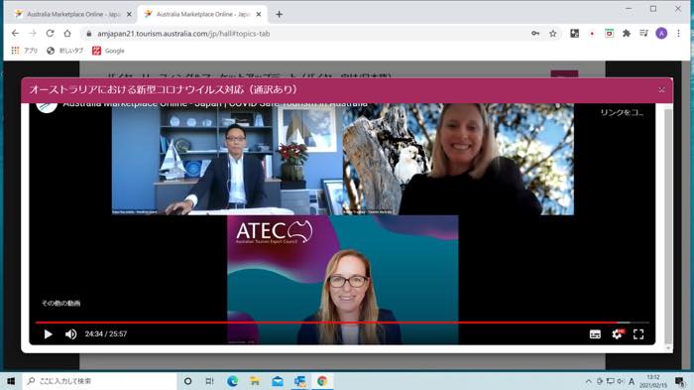Open the Windows Start menu
The image size is (694, 390).
(x=11, y=381)
